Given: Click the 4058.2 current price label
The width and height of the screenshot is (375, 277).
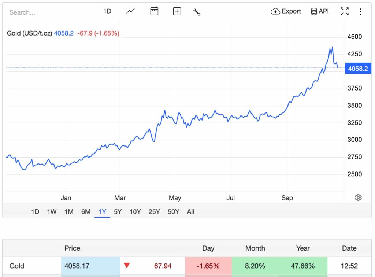Looking at the screenshot, I should [x=358, y=69].
